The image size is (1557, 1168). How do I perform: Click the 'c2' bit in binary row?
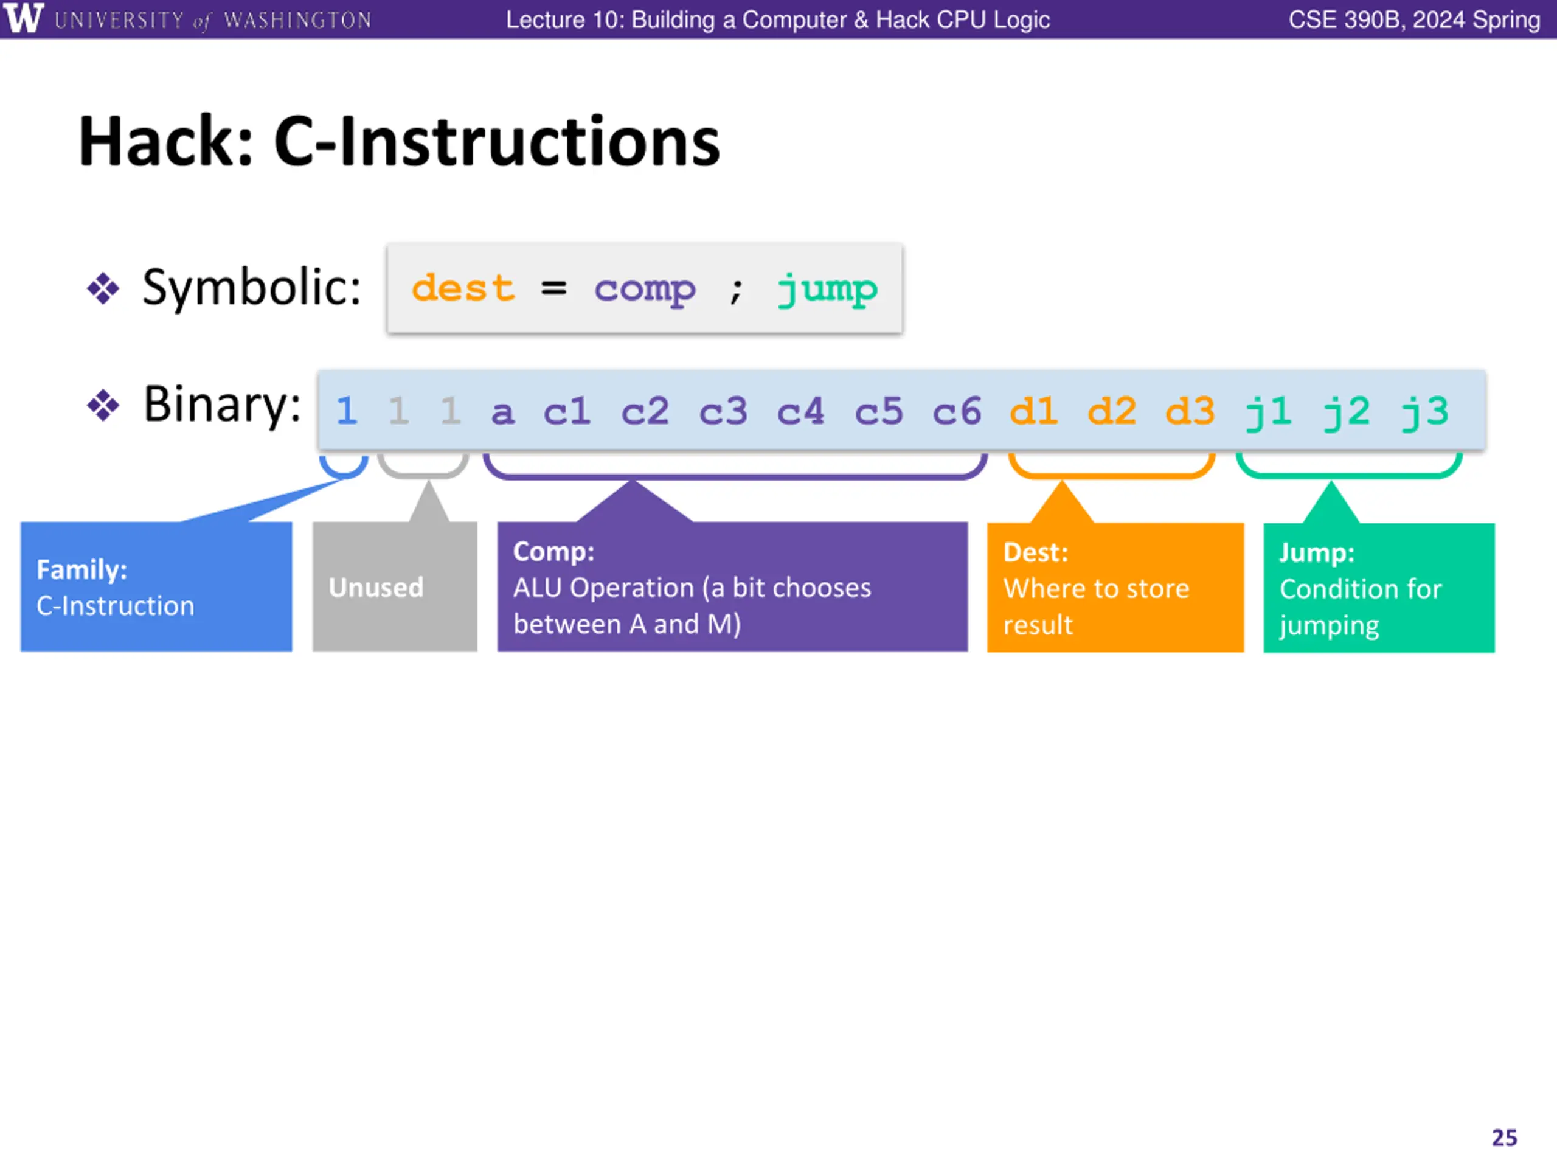[x=645, y=412]
